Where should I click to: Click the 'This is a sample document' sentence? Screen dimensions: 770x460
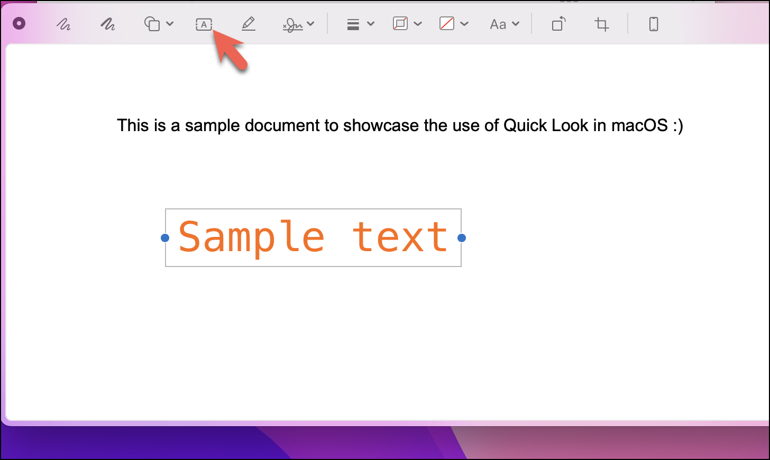click(400, 126)
